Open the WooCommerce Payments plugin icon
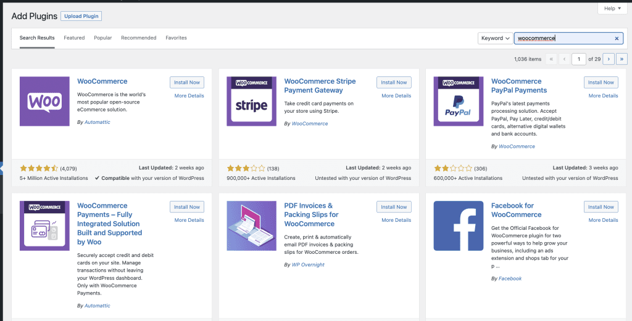 (44, 226)
